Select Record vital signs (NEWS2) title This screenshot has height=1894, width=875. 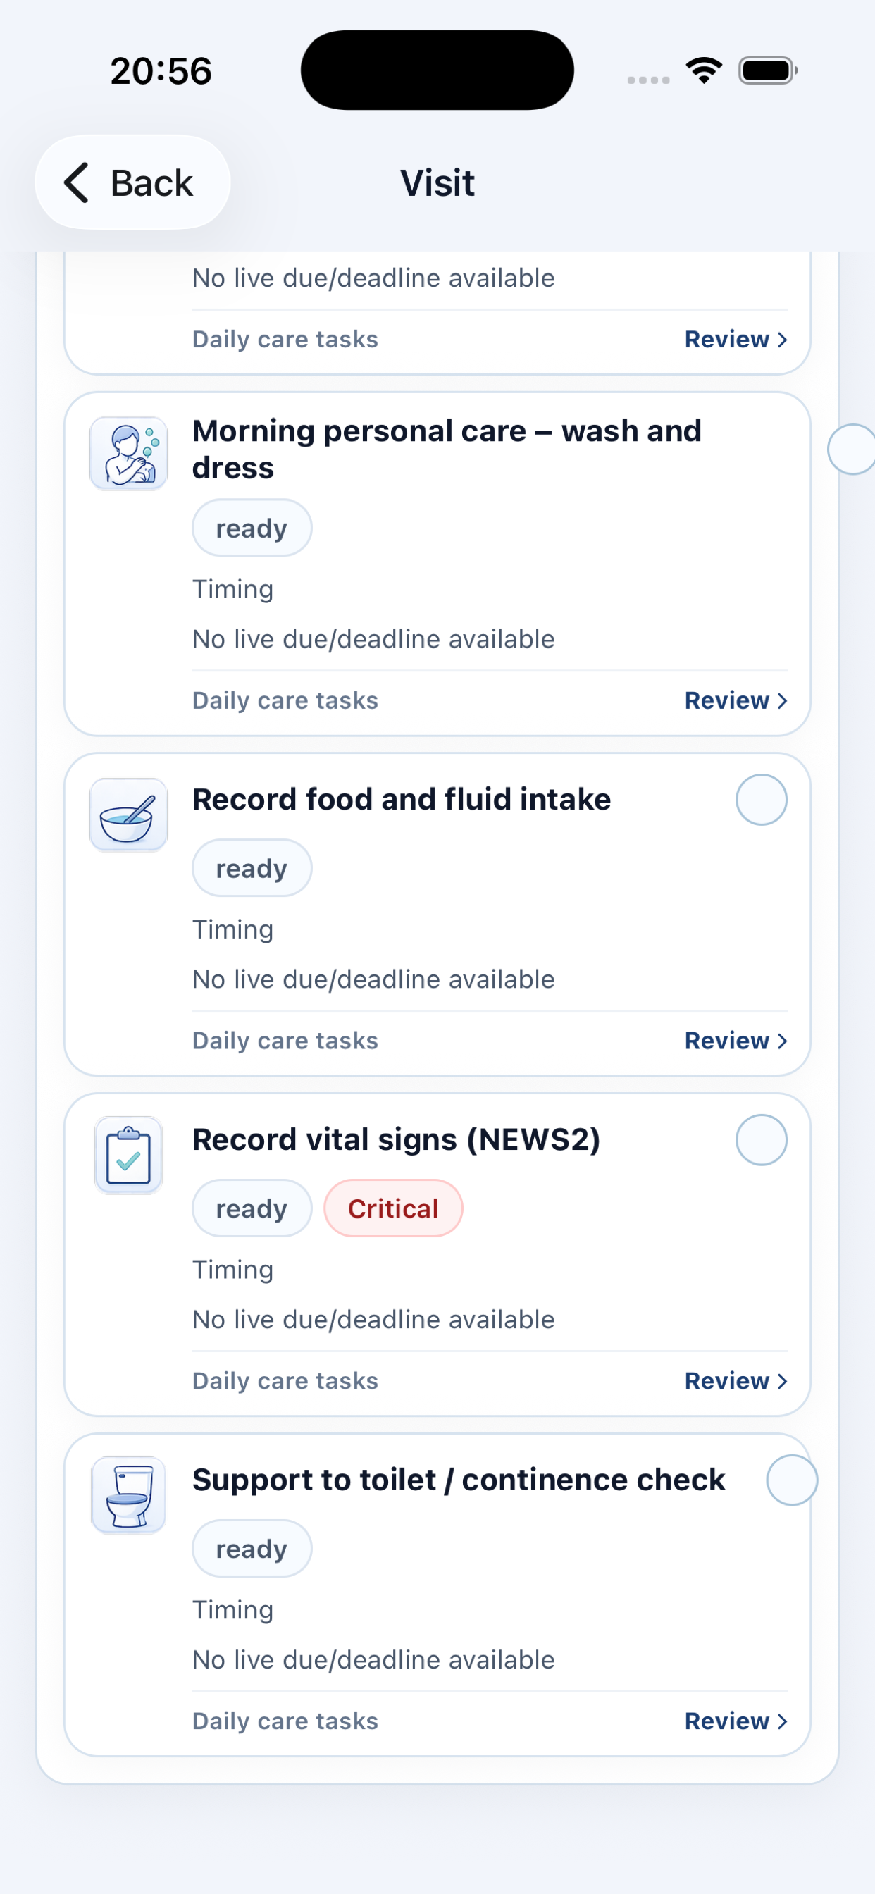click(x=397, y=1139)
